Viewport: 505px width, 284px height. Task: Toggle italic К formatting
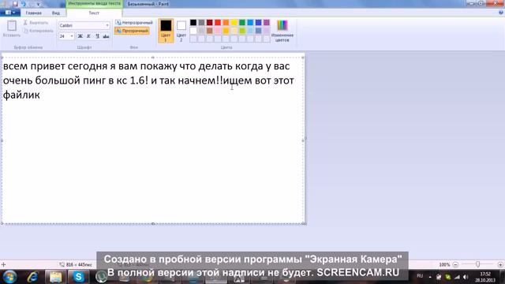pyautogui.click(x=88, y=36)
